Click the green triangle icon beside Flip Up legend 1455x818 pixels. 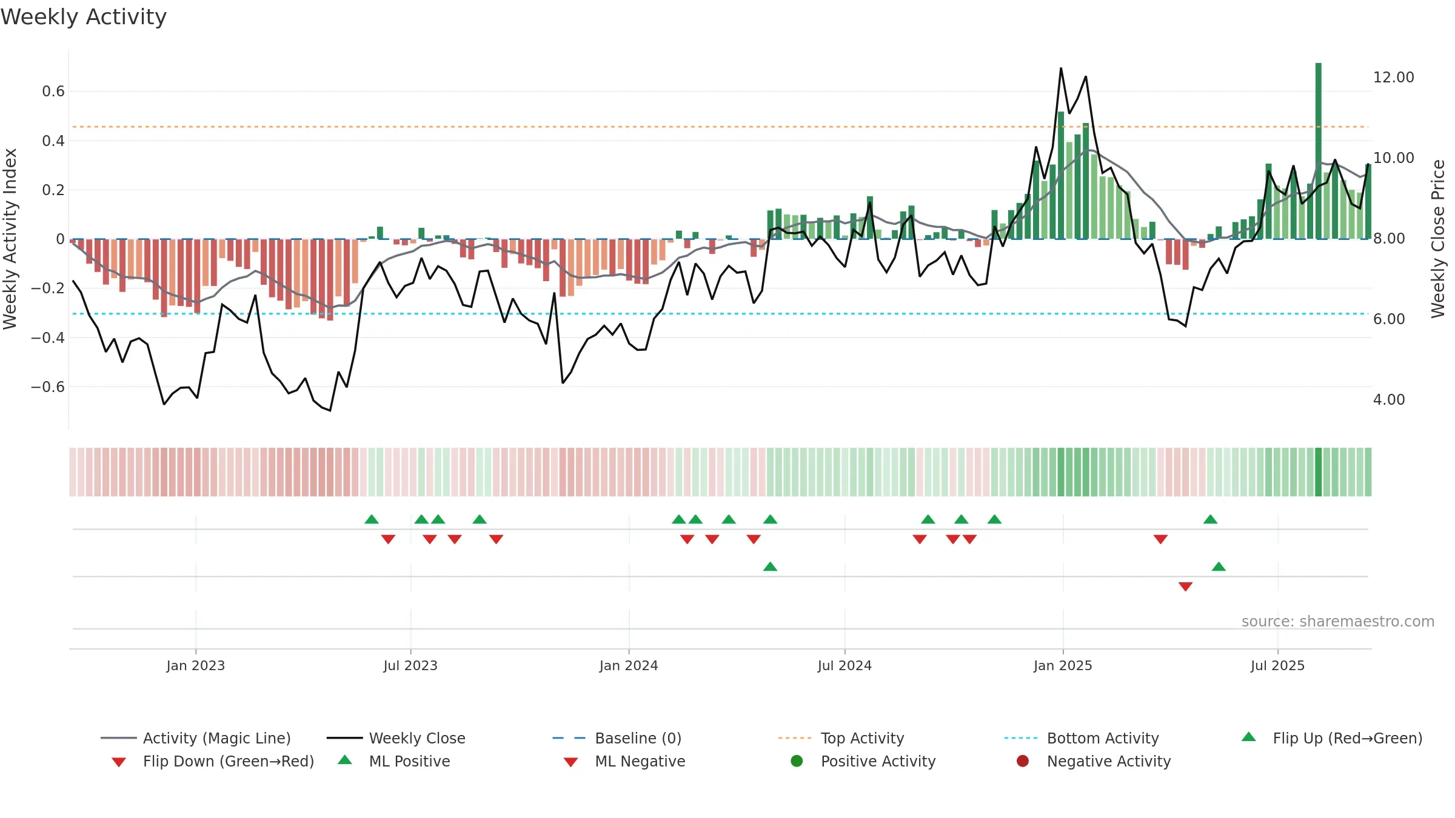pyautogui.click(x=1249, y=737)
